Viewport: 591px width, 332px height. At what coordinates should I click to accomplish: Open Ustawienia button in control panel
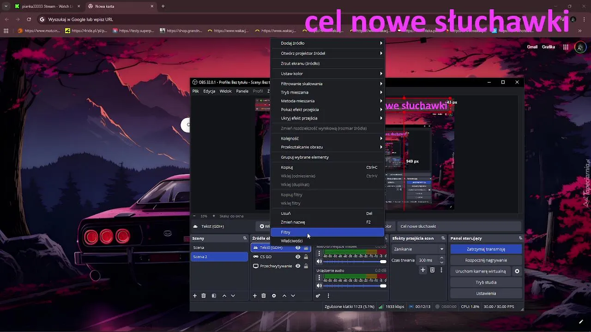[x=486, y=293]
